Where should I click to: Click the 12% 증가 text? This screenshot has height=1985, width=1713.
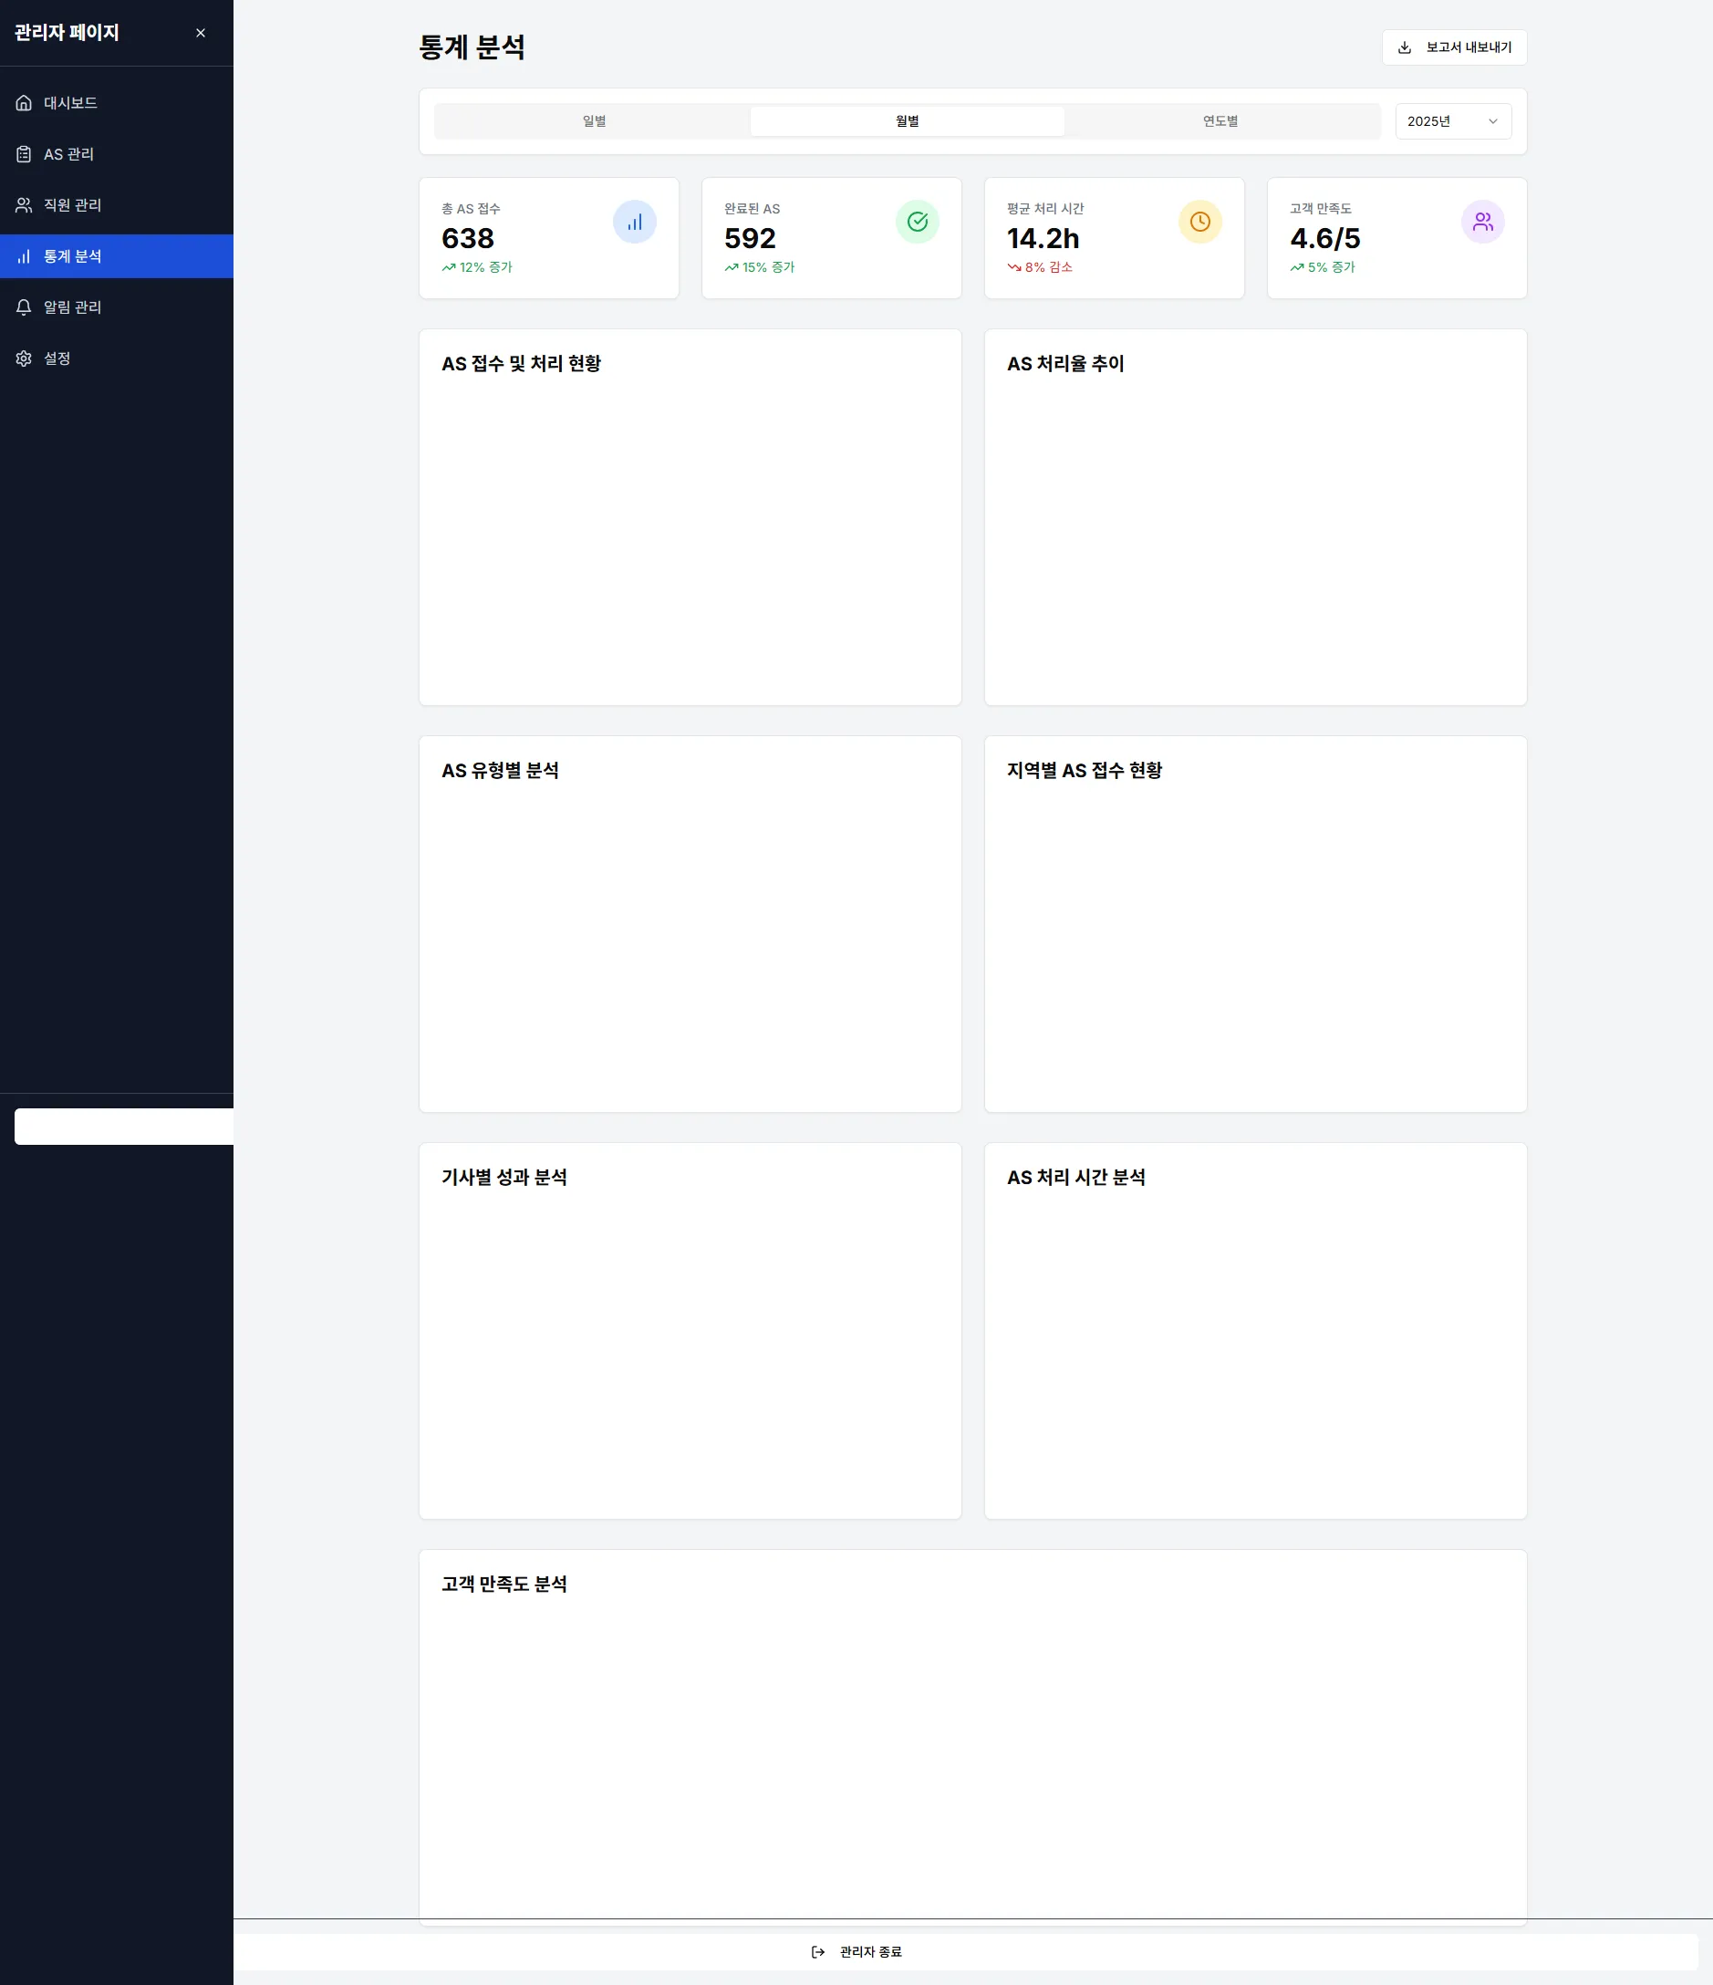[486, 267]
